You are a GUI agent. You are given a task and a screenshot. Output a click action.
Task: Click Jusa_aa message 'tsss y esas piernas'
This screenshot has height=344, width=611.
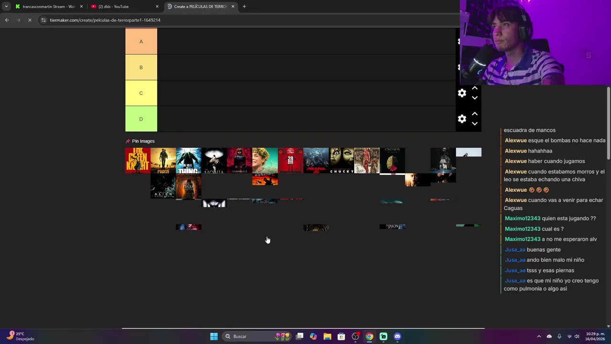[550, 270]
